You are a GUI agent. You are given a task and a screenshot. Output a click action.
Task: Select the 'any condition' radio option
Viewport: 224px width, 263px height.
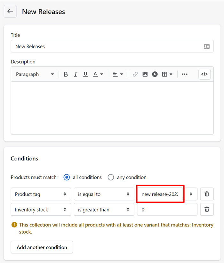(111, 177)
